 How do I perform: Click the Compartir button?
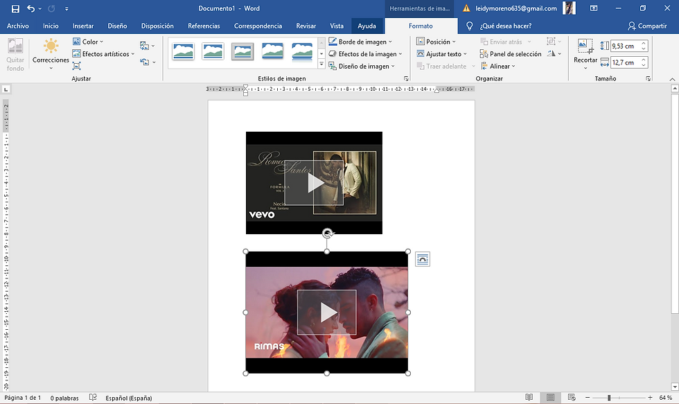pos(647,26)
